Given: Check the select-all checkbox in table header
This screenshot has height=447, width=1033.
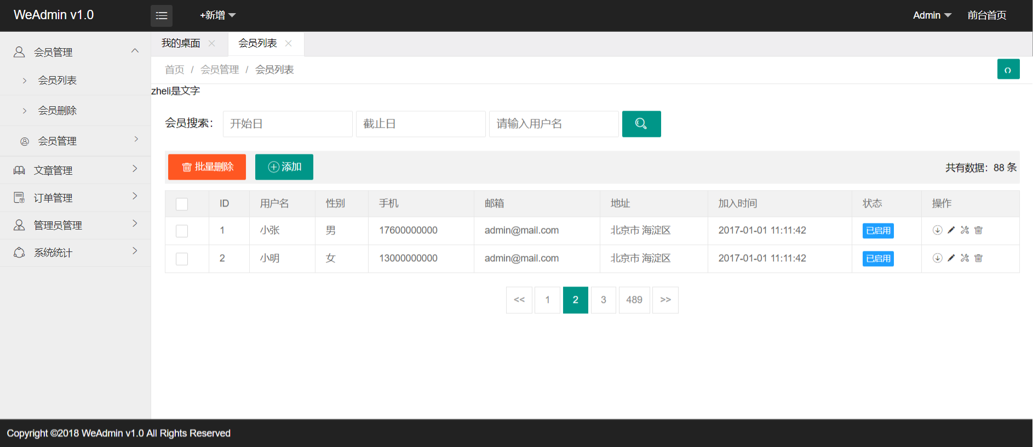Looking at the screenshot, I should 182,204.
